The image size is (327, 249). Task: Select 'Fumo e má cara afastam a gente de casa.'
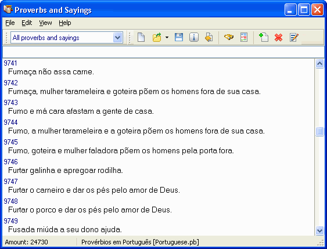click(x=81, y=111)
